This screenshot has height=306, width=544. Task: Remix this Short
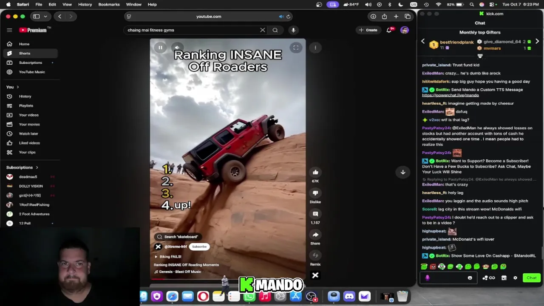[x=315, y=255]
